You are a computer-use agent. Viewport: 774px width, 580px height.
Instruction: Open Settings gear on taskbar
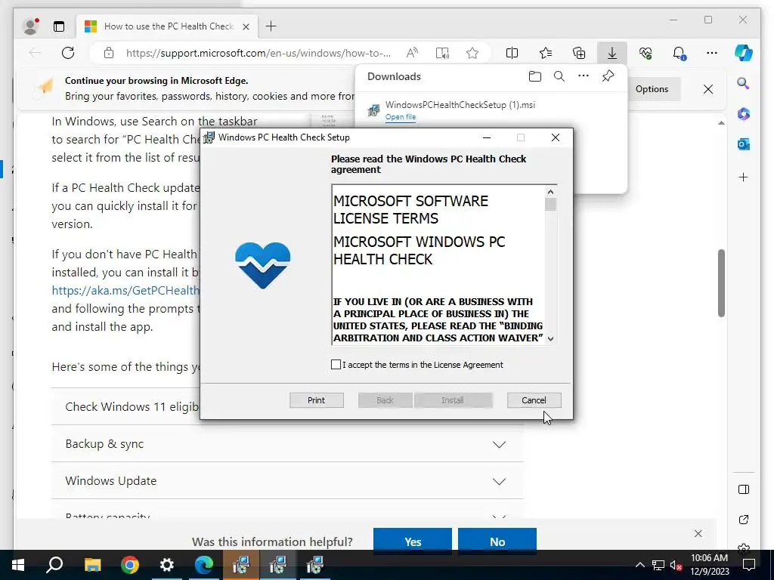[167, 565]
